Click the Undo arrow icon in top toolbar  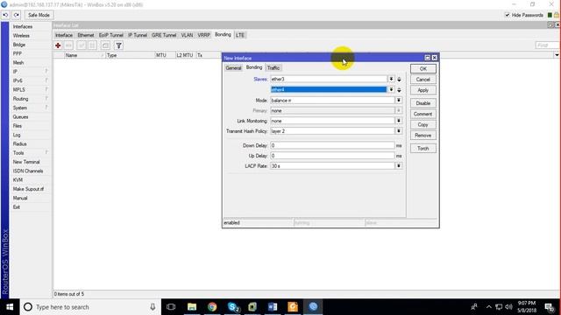pyautogui.click(x=6, y=15)
